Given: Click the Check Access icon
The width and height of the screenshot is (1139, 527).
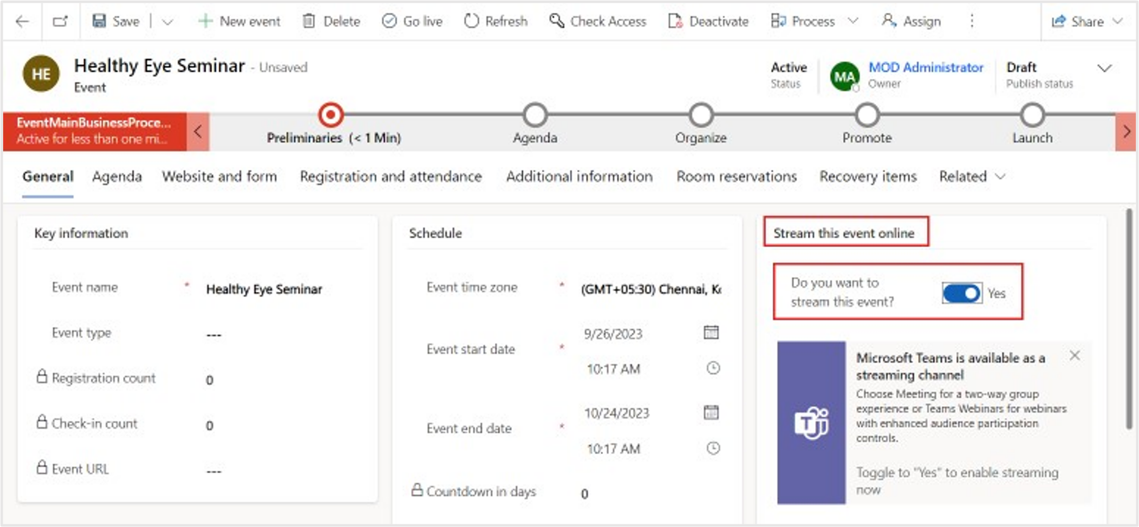Looking at the screenshot, I should pyautogui.click(x=557, y=21).
